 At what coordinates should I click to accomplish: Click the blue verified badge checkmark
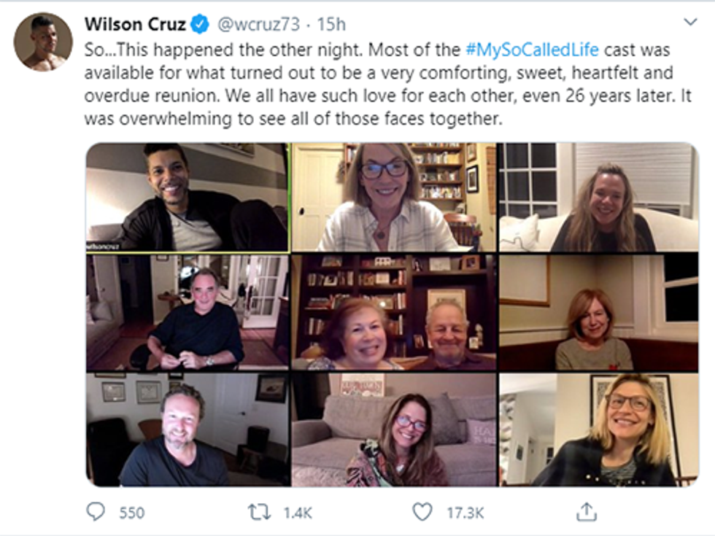pyautogui.click(x=199, y=23)
